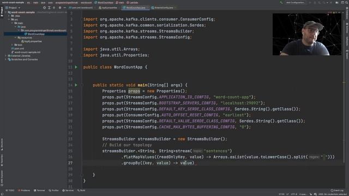
Task: Expand External Libraries node
Action: click(x=6, y=56)
